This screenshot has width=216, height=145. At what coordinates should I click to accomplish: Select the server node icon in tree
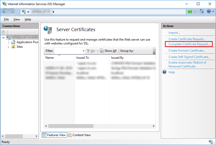(8, 37)
